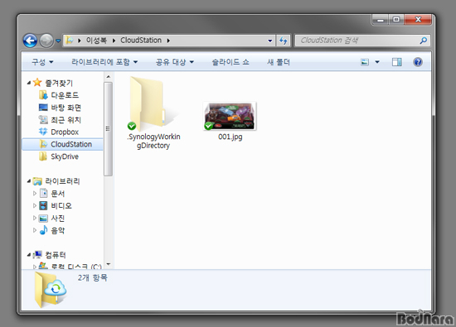Toggle the preview pane icon

(396, 62)
